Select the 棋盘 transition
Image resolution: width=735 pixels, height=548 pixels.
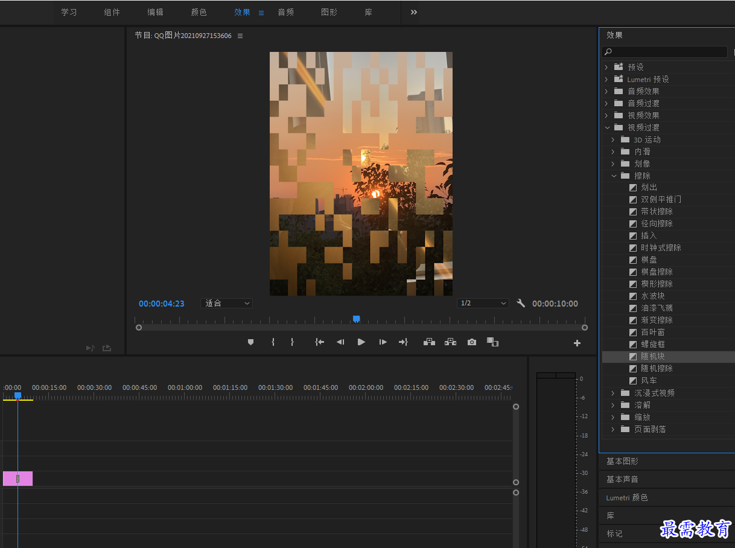649,260
